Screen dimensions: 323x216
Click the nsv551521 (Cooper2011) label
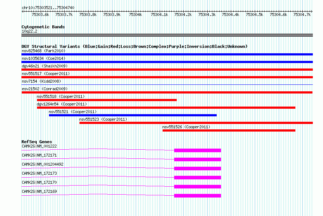click(x=73, y=112)
